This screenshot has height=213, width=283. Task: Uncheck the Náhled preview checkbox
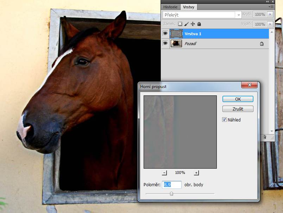click(225, 120)
